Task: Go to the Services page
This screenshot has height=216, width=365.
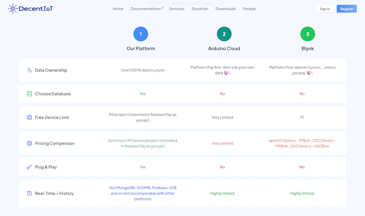Action: click(x=177, y=9)
